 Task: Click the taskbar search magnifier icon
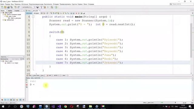(x=9, y=106)
